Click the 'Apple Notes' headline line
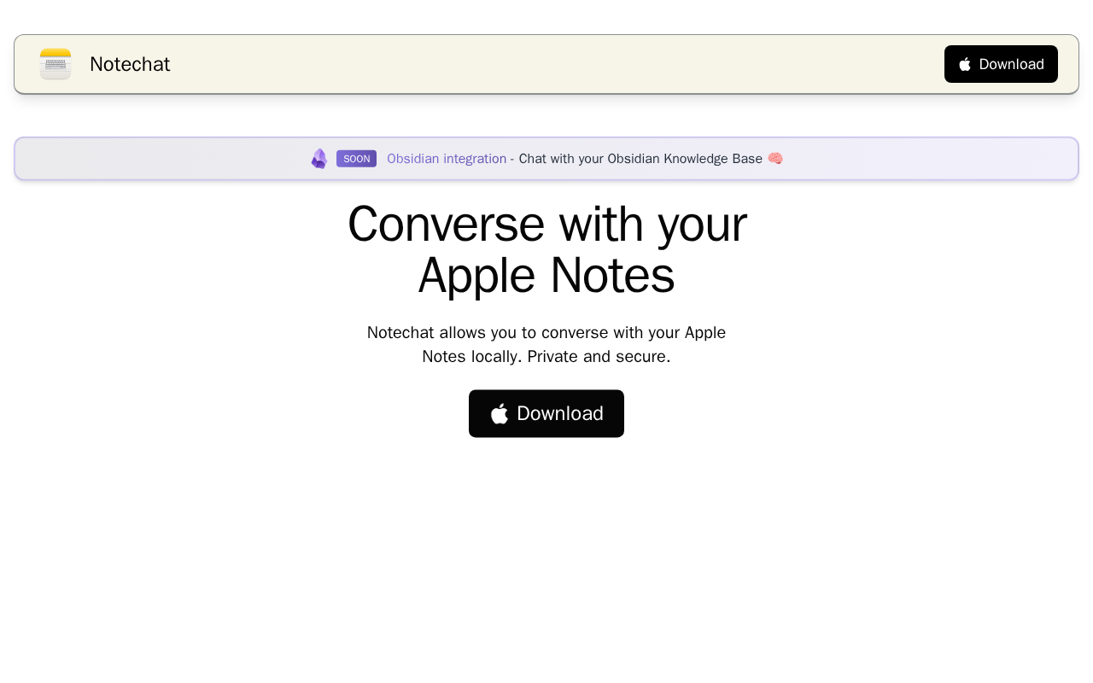The height and width of the screenshot is (683, 1093). (x=546, y=275)
